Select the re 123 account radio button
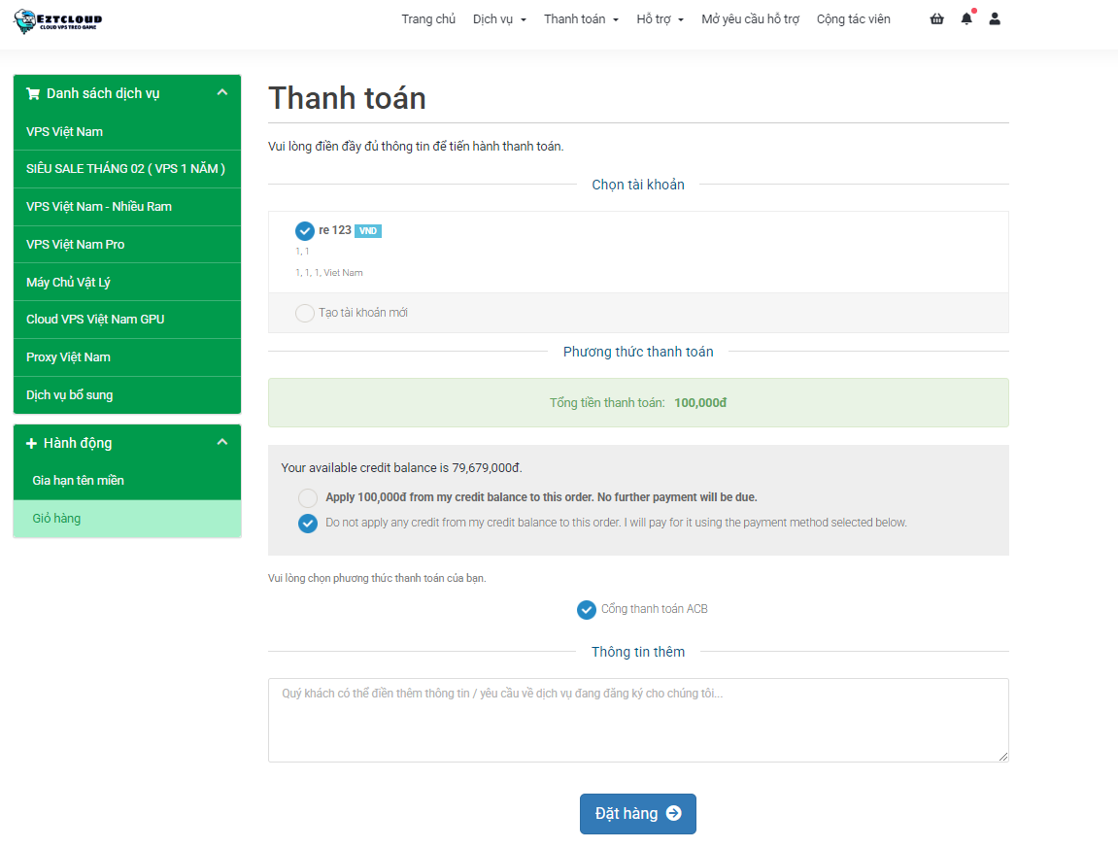The width and height of the screenshot is (1118, 848). pyautogui.click(x=305, y=231)
